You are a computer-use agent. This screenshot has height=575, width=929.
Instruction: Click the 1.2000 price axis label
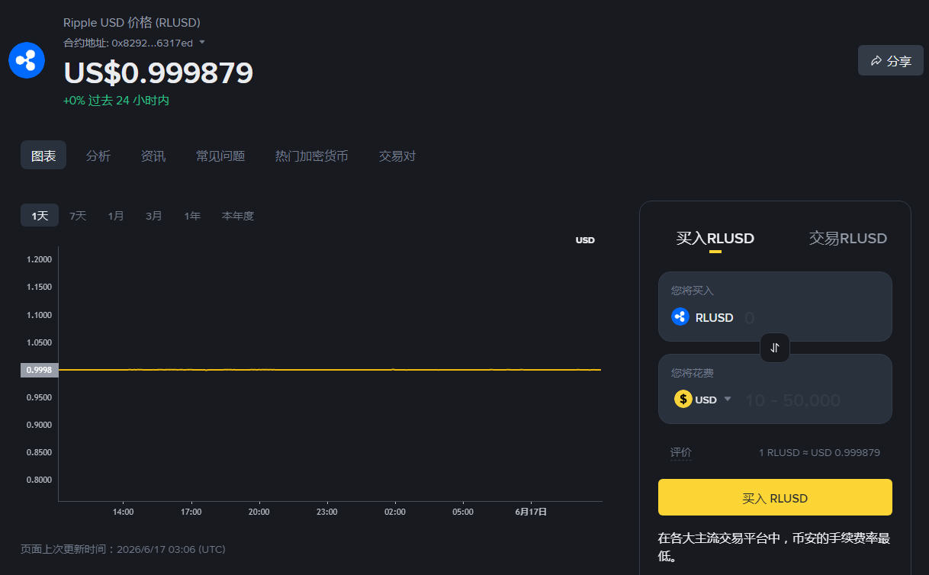pos(39,259)
